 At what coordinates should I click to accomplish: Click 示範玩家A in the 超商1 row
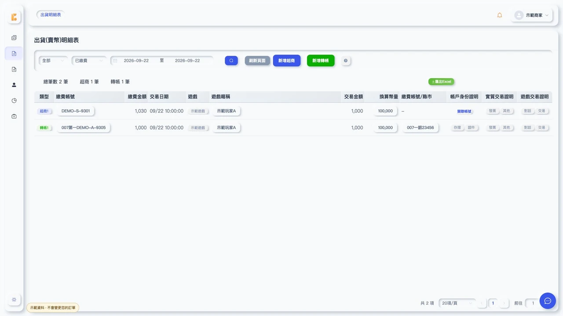[227, 111]
